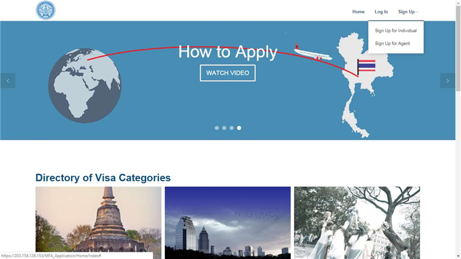Open the city skyline visa category image
Image resolution: width=461 pixels, height=259 pixels.
(x=227, y=223)
